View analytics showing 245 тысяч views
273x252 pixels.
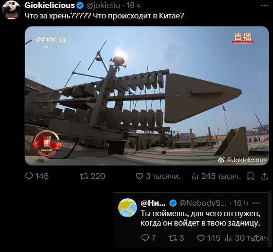point(216,176)
